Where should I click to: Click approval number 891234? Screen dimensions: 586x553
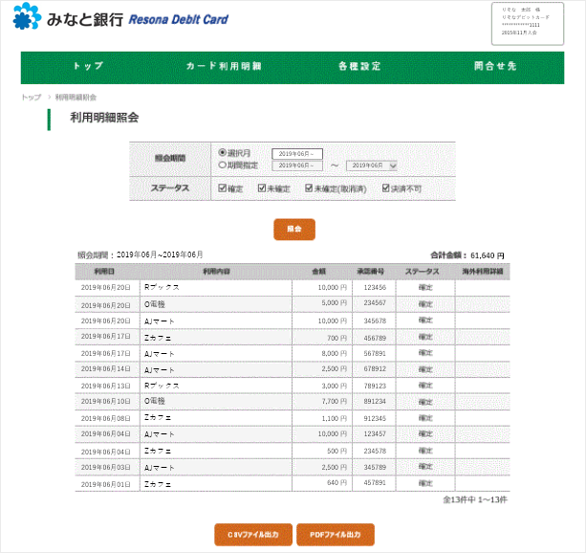coord(375,402)
